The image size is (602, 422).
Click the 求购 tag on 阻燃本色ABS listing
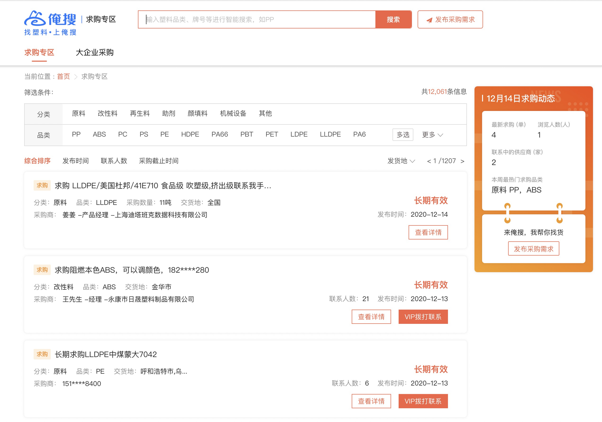click(x=42, y=270)
